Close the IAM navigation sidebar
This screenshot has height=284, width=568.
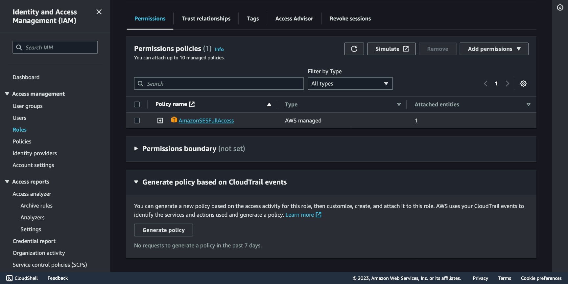click(x=99, y=12)
